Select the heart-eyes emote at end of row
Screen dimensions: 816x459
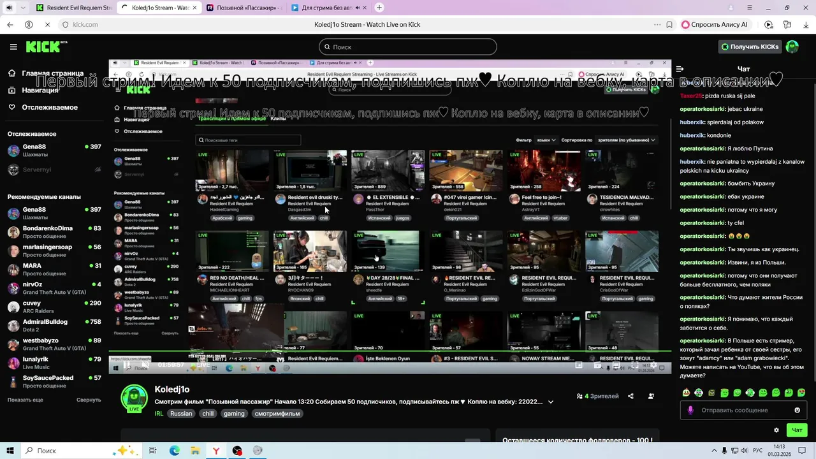(x=801, y=393)
